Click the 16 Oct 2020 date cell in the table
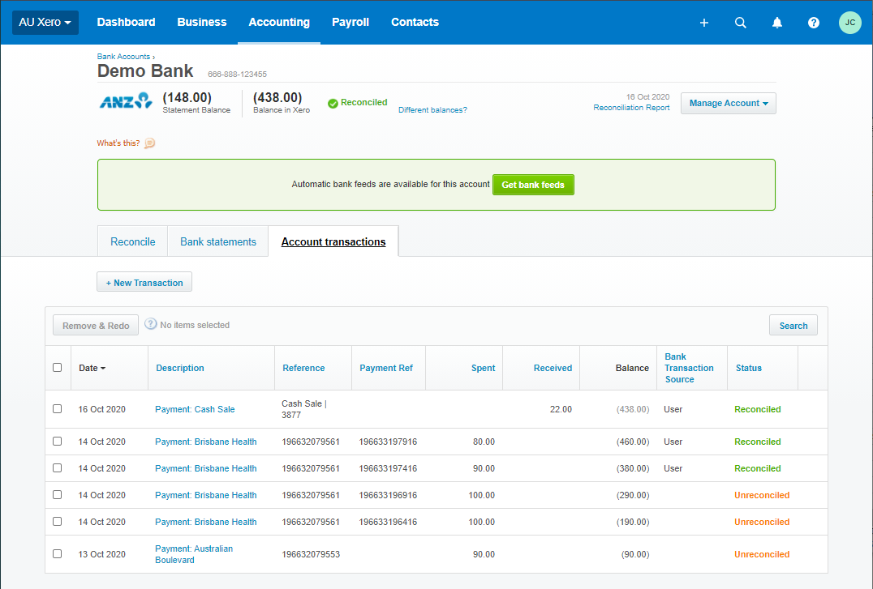873x589 pixels. [102, 409]
